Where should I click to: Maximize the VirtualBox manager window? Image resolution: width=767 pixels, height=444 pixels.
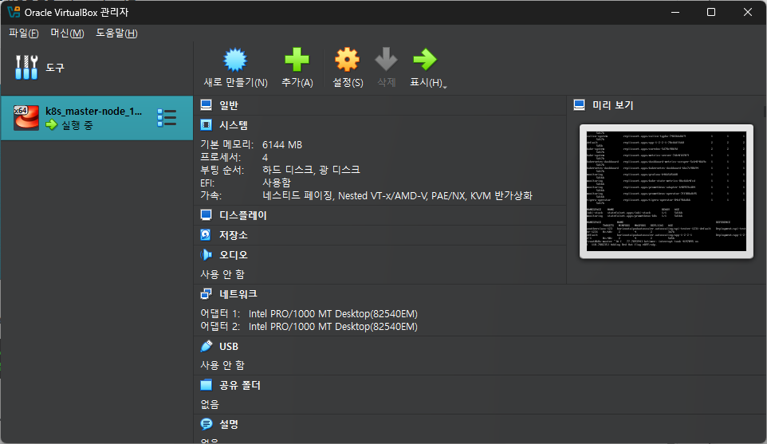(x=711, y=12)
